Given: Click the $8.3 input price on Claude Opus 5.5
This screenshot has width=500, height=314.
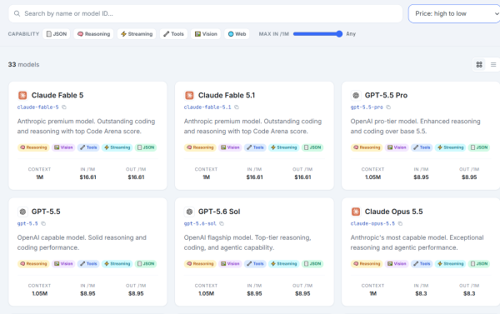Looking at the screenshot, I should (421, 294).
